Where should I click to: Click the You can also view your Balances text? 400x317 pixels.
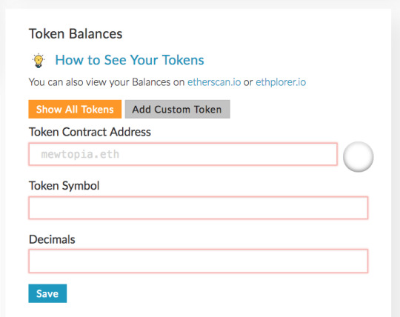point(107,82)
